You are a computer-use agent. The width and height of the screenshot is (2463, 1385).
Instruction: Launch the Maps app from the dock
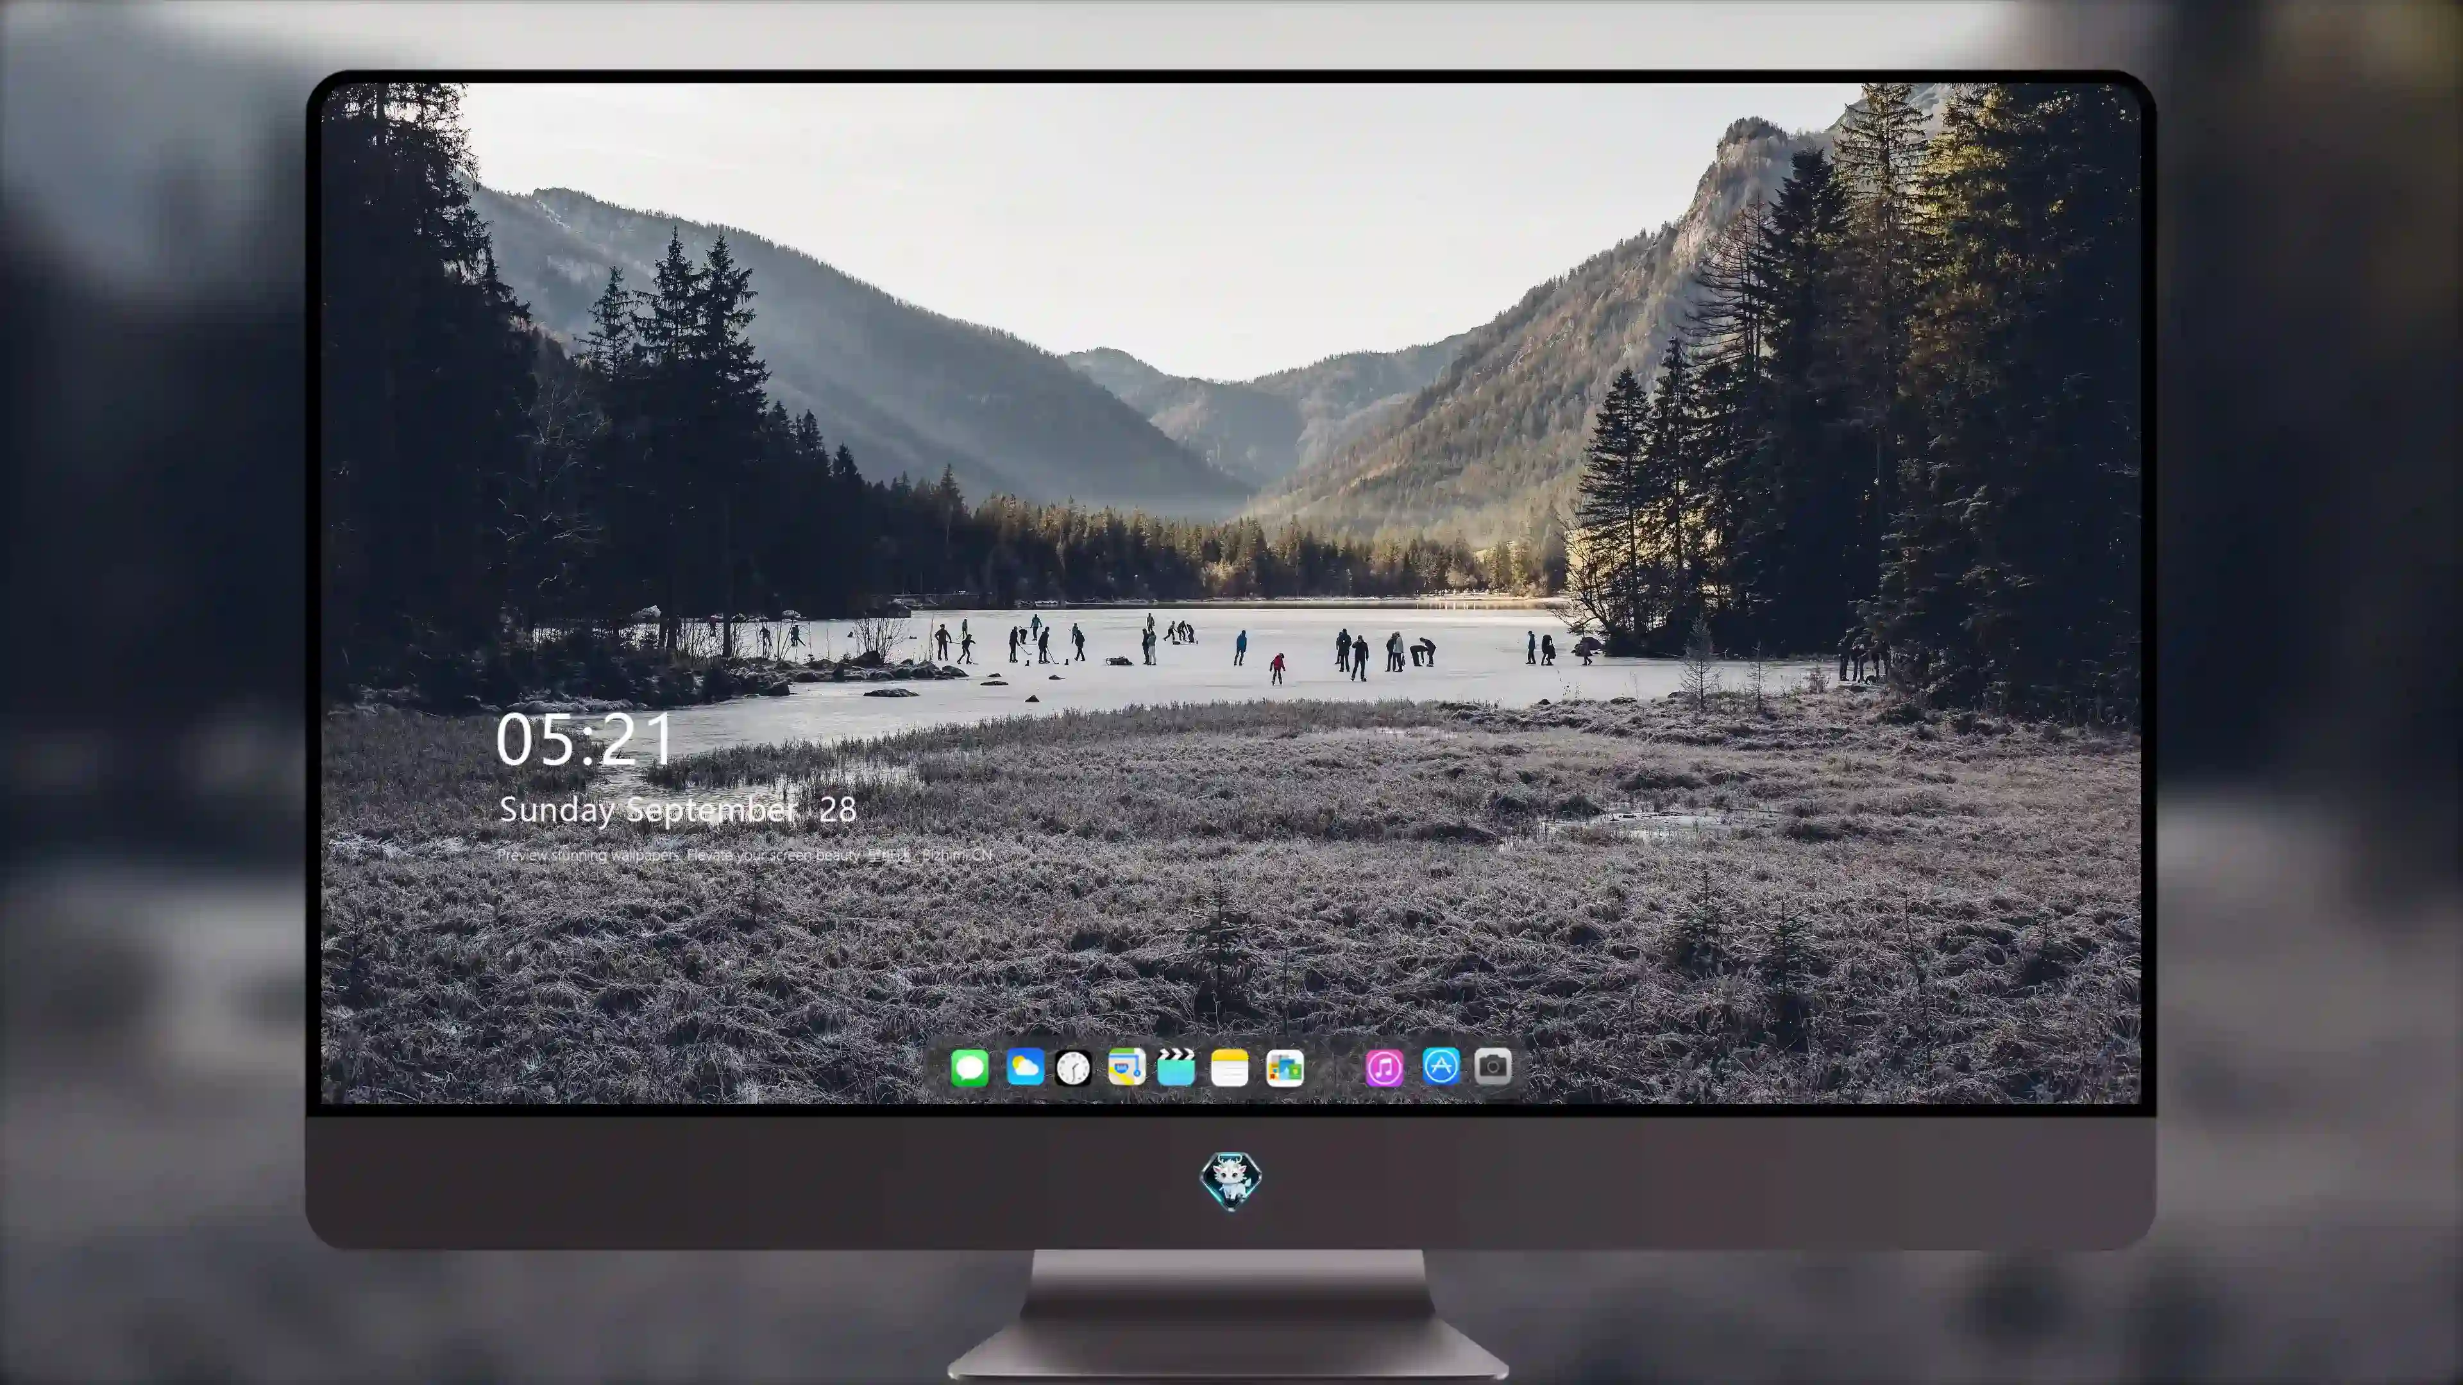pos(1126,1068)
